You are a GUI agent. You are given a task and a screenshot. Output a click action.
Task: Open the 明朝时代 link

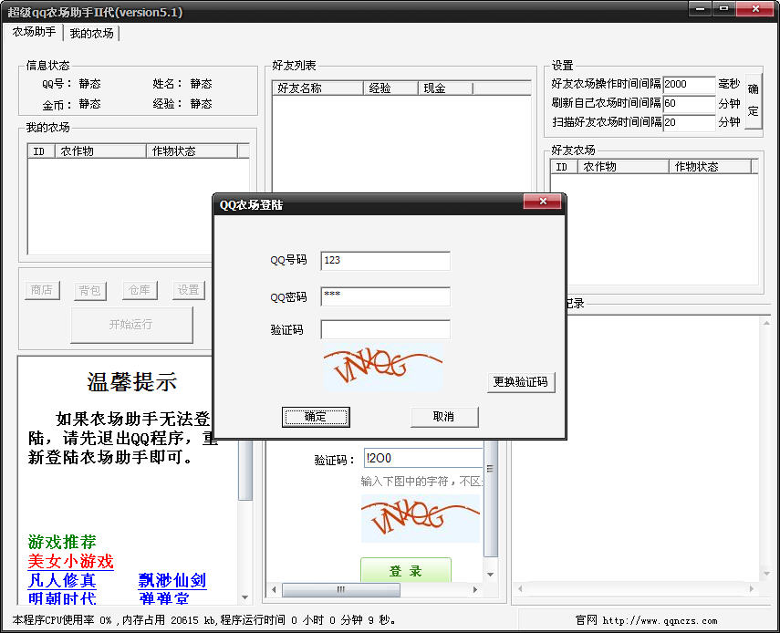click(62, 598)
